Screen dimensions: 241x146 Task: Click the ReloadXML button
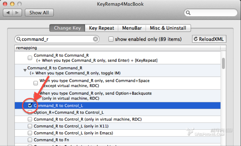pyautogui.click(x=209, y=39)
